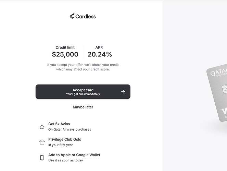Viewport: 227px width, 171px height.
Task: Click the phone icon beside Wallet option
Action: tap(42, 158)
